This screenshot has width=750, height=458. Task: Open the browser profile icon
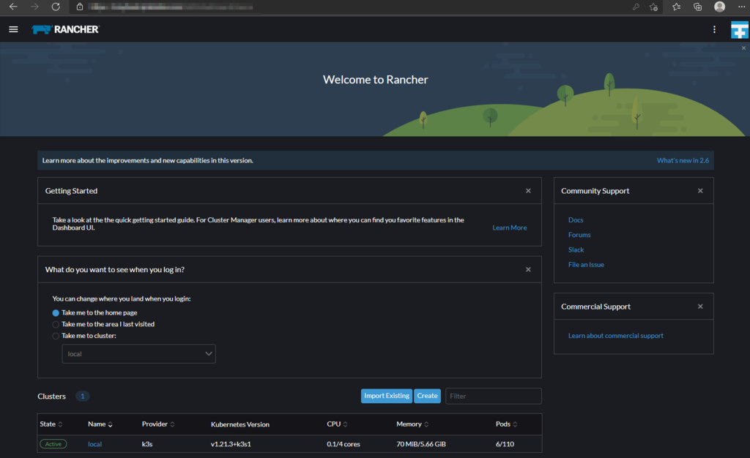pyautogui.click(x=719, y=7)
